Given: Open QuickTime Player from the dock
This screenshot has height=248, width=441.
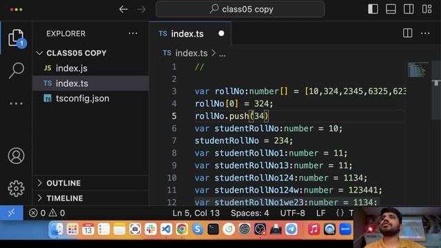Looking at the screenshot, I should click(329, 229).
